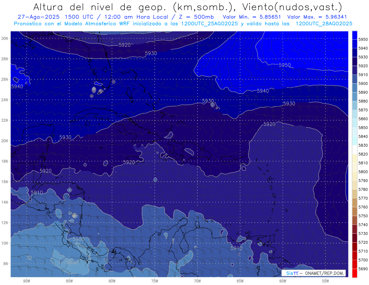The width and height of the screenshot is (369, 285).
Task: Click the 5900 contour label on the map
Action: [x=78, y=239]
